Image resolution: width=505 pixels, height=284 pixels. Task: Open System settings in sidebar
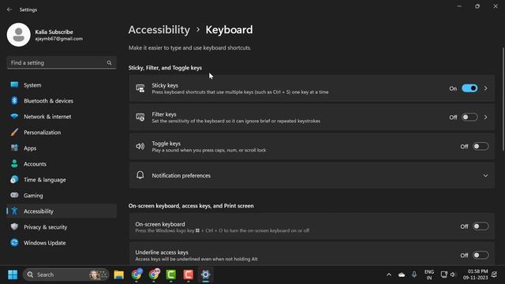[x=62, y=85]
